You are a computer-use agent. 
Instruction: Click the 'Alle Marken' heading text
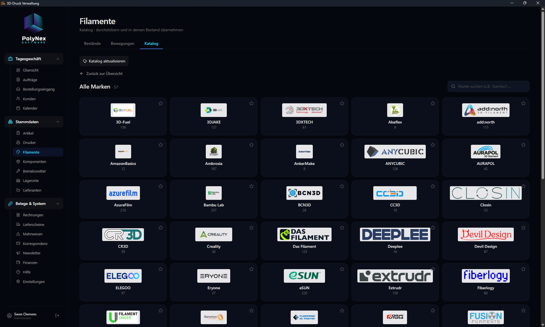(x=95, y=87)
